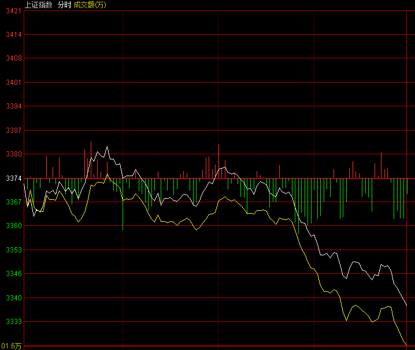The image size is (415, 350).
Task: Click the 上证指数 title label
Action: tap(38, 5)
